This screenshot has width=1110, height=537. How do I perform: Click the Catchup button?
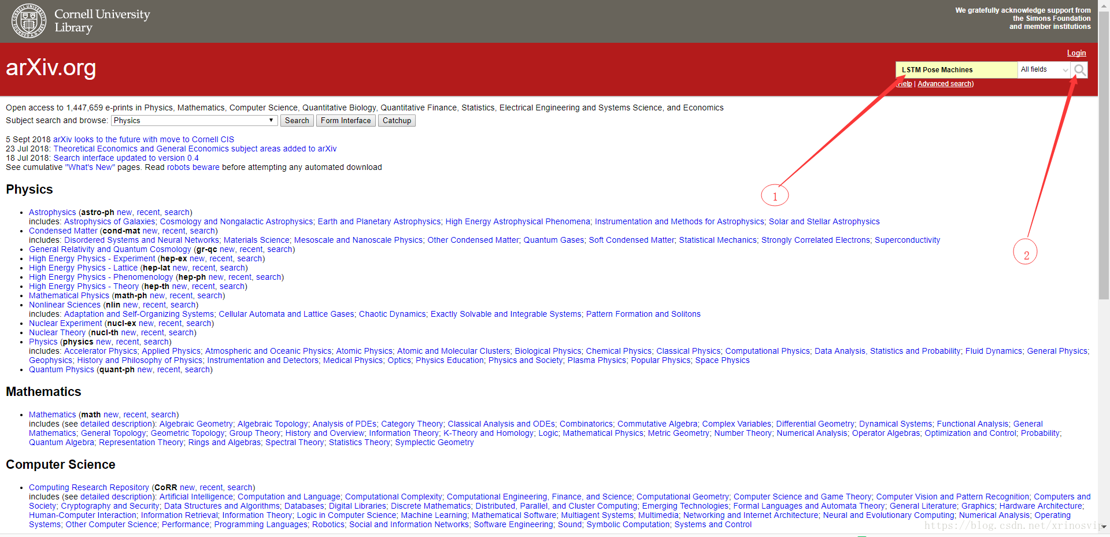[x=397, y=120]
